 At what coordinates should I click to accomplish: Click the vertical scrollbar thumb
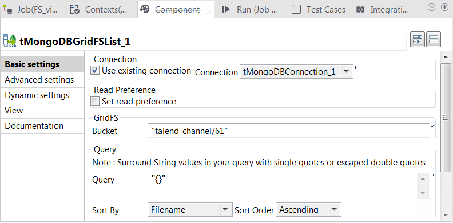(446, 117)
